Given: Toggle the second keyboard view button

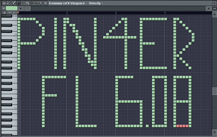Looking at the screenshot, I should click(9, 12).
